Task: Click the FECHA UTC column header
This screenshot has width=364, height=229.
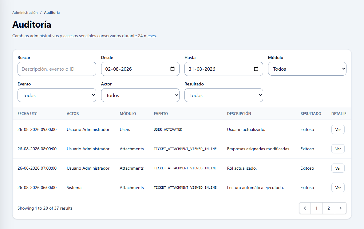Action: [x=27, y=114]
